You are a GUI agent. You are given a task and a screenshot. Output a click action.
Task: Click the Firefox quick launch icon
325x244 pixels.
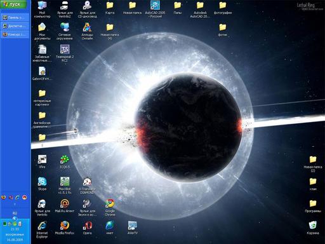tap(4, 198)
